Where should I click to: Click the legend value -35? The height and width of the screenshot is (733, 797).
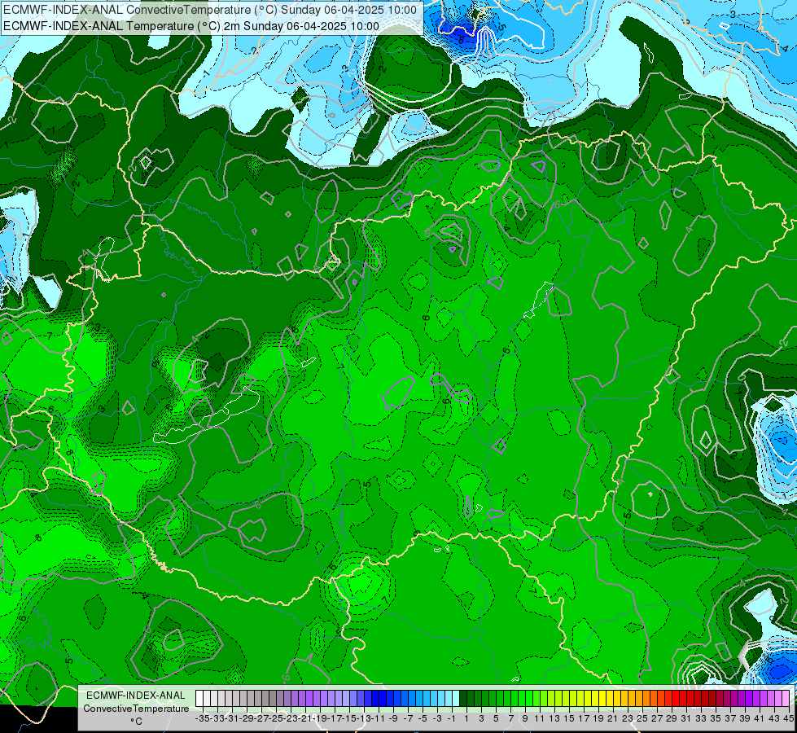tap(203, 718)
